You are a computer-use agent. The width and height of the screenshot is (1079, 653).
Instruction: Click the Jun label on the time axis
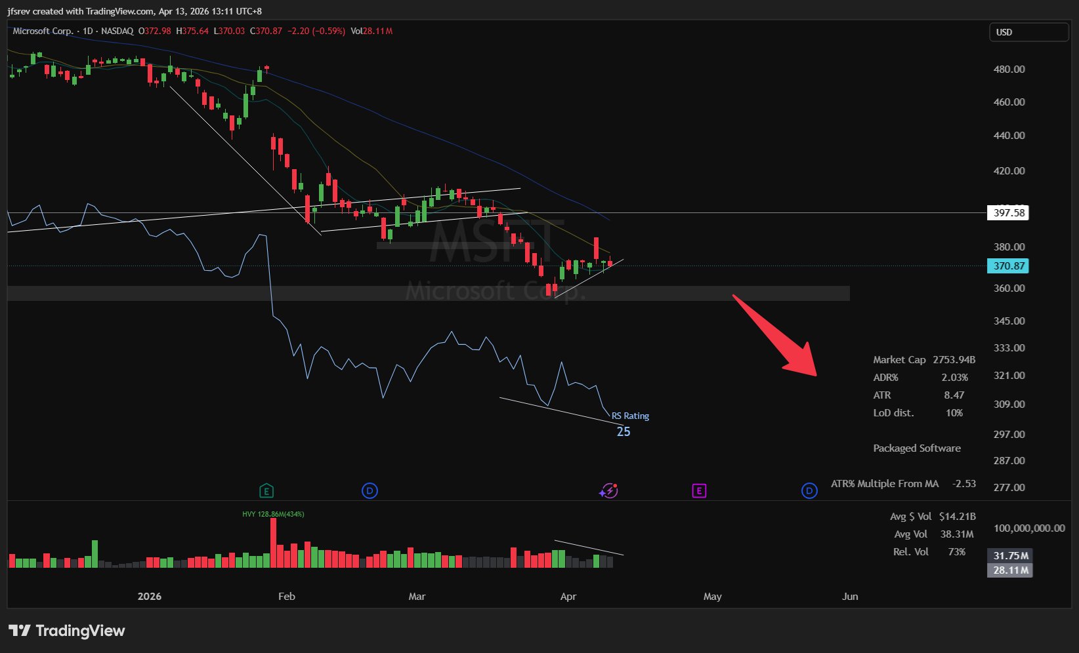pos(850,596)
